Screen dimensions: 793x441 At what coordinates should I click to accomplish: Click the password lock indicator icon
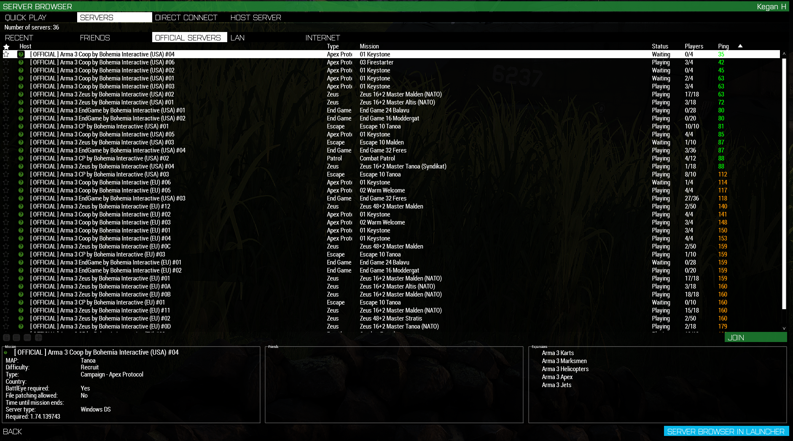tap(6, 337)
